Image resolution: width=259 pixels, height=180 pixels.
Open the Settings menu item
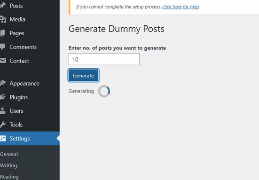(30, 138)
